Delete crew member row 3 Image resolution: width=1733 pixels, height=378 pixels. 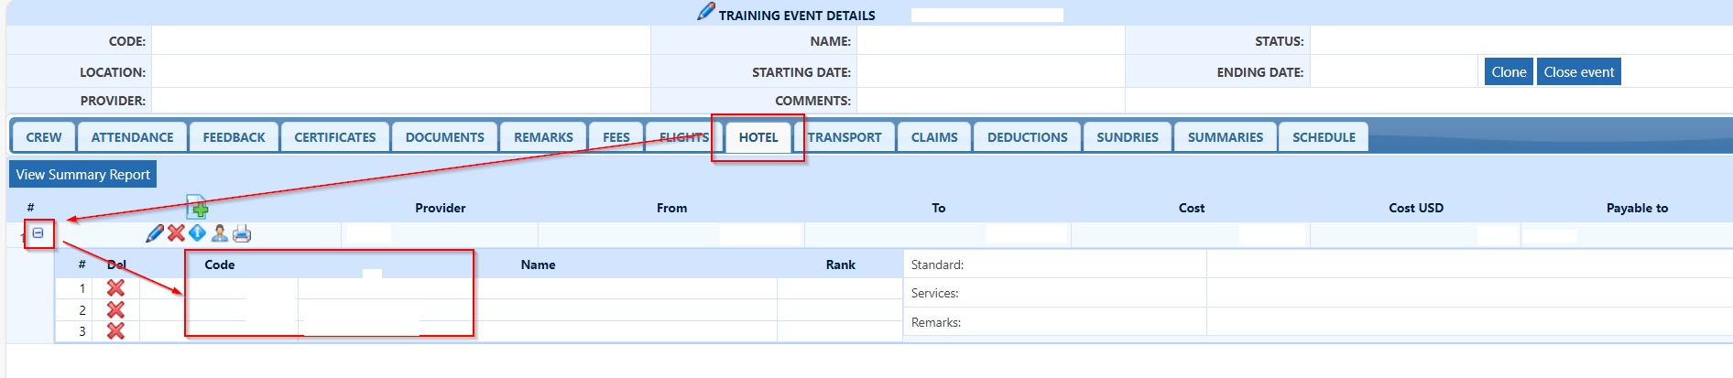click(x=115, y=330)
